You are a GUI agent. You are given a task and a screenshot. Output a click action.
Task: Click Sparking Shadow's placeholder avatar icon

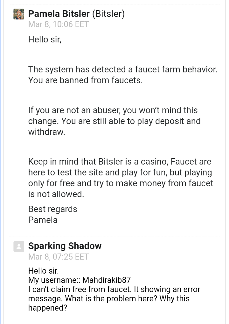point(19,247)
